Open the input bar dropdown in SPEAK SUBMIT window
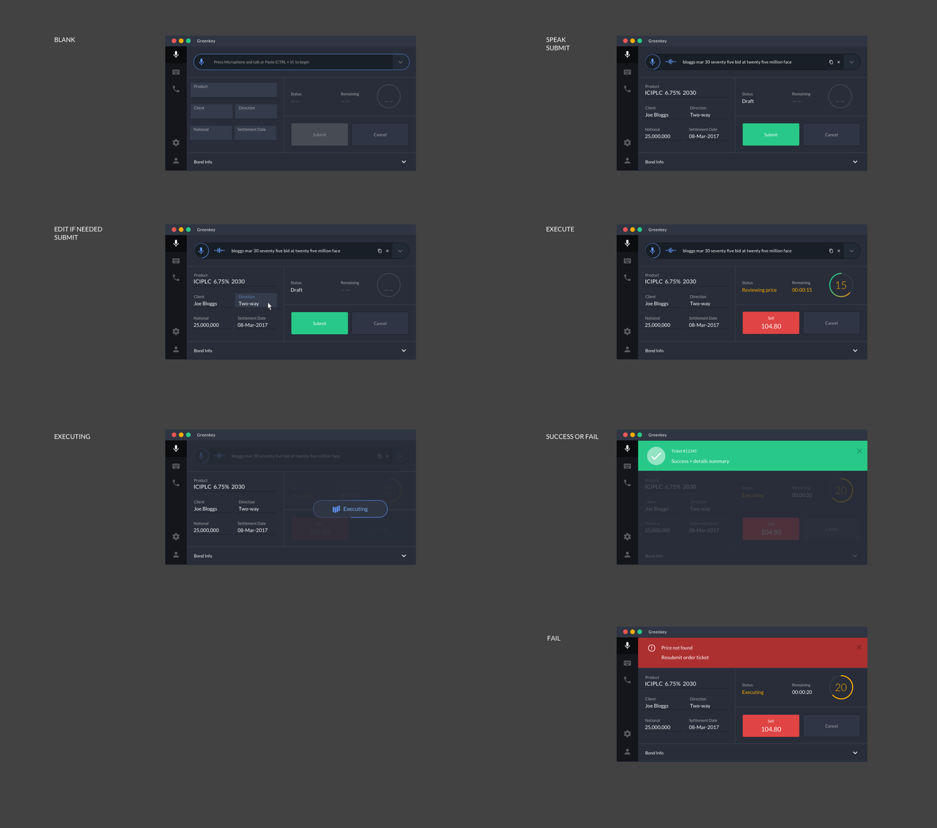The width and height of the screenshot is (937, 828). [x=851, y=62]
